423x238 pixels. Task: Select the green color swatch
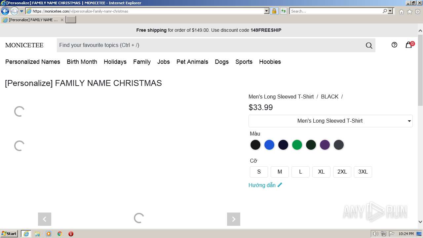click(x=297, y=145)
